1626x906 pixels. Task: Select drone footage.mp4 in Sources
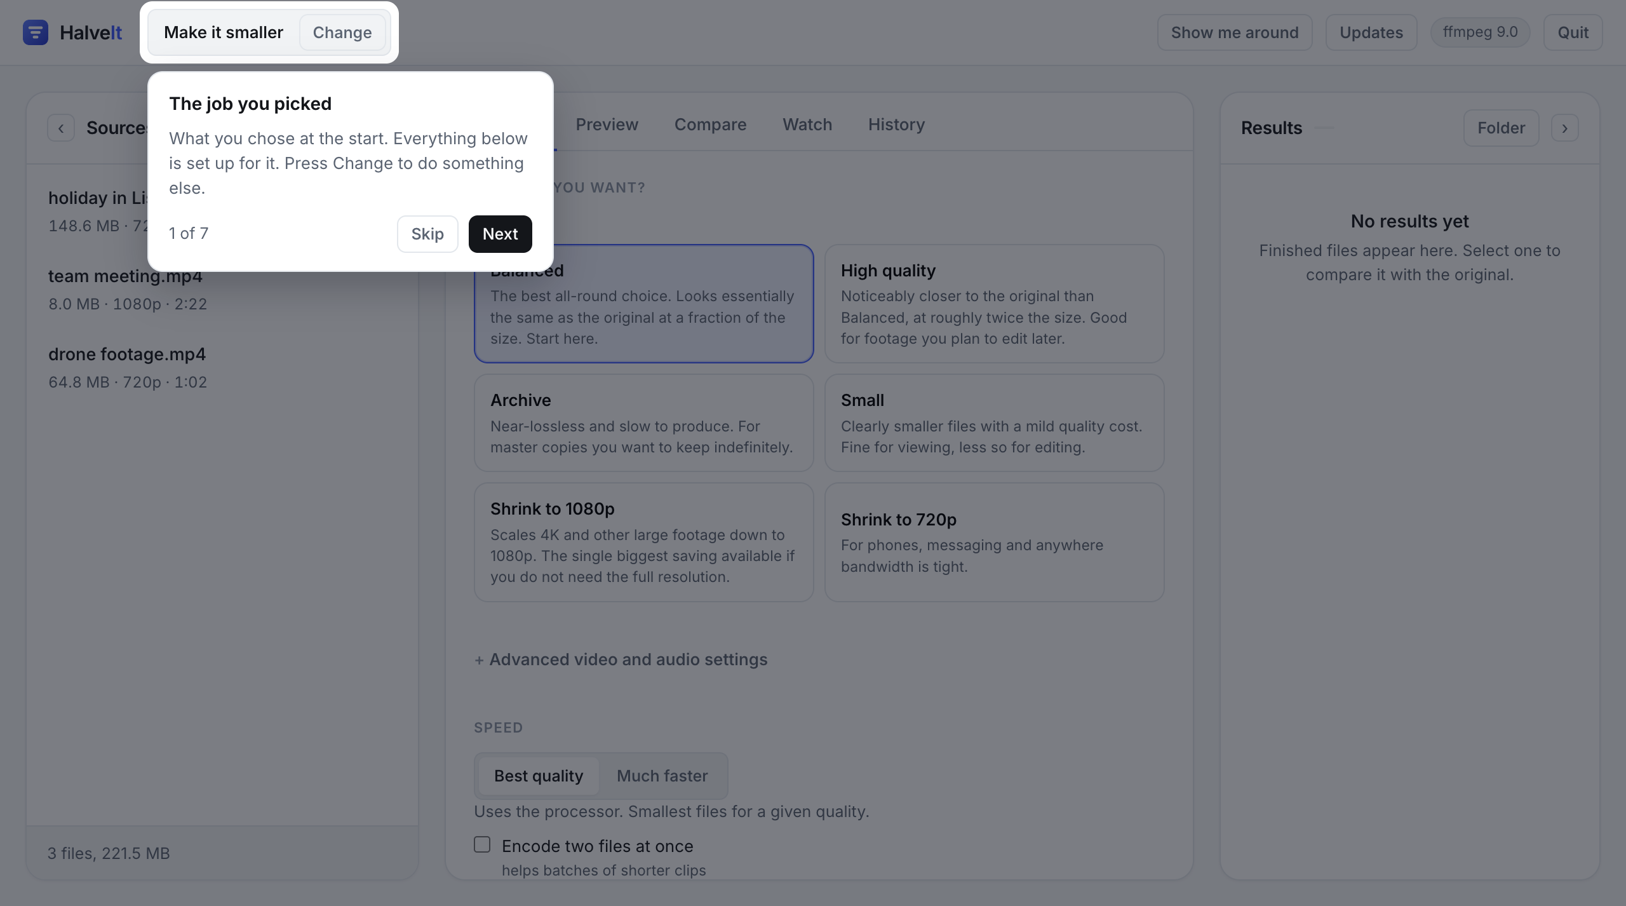tap(222, 368)
